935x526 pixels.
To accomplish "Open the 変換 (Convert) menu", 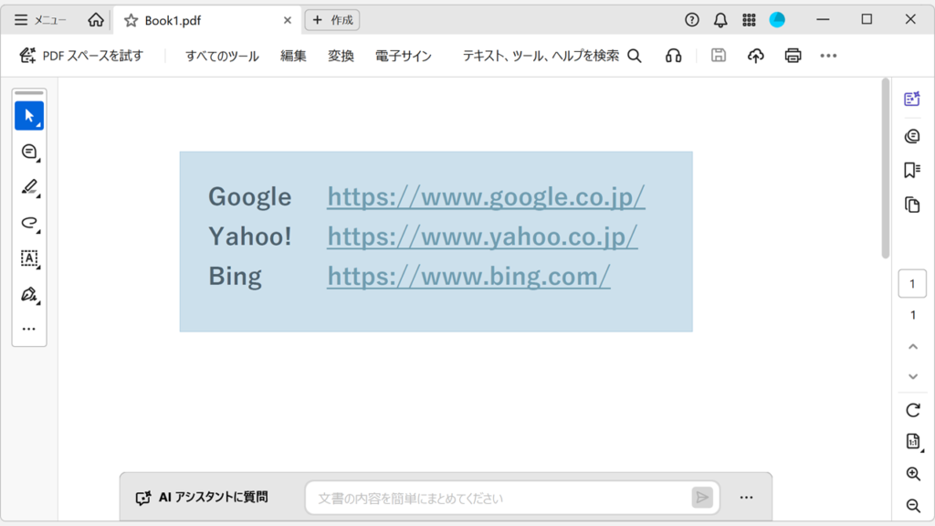I will 341,56.
